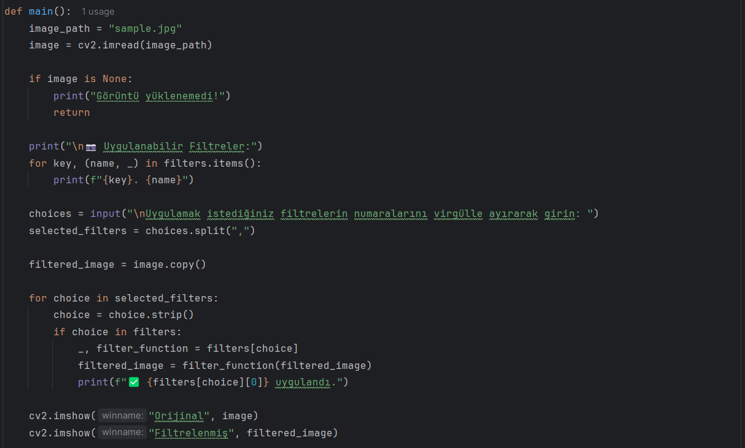The width and height of the screenshot is (745, 448).
Task: Click the green checkmark emoji in the f-string
Action: tap(134, 382)
